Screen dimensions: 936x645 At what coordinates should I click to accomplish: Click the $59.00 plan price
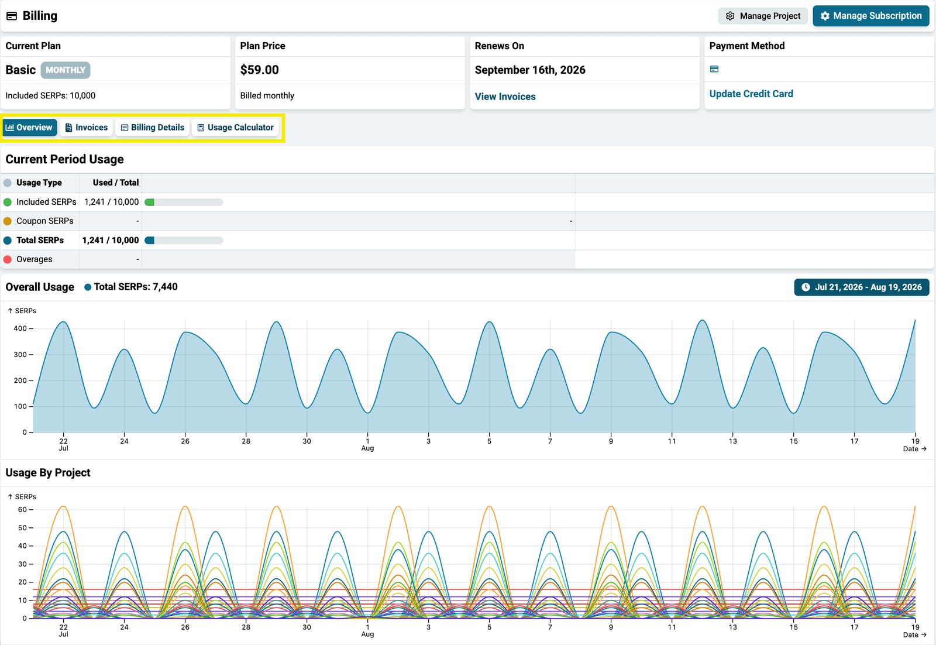260,70
